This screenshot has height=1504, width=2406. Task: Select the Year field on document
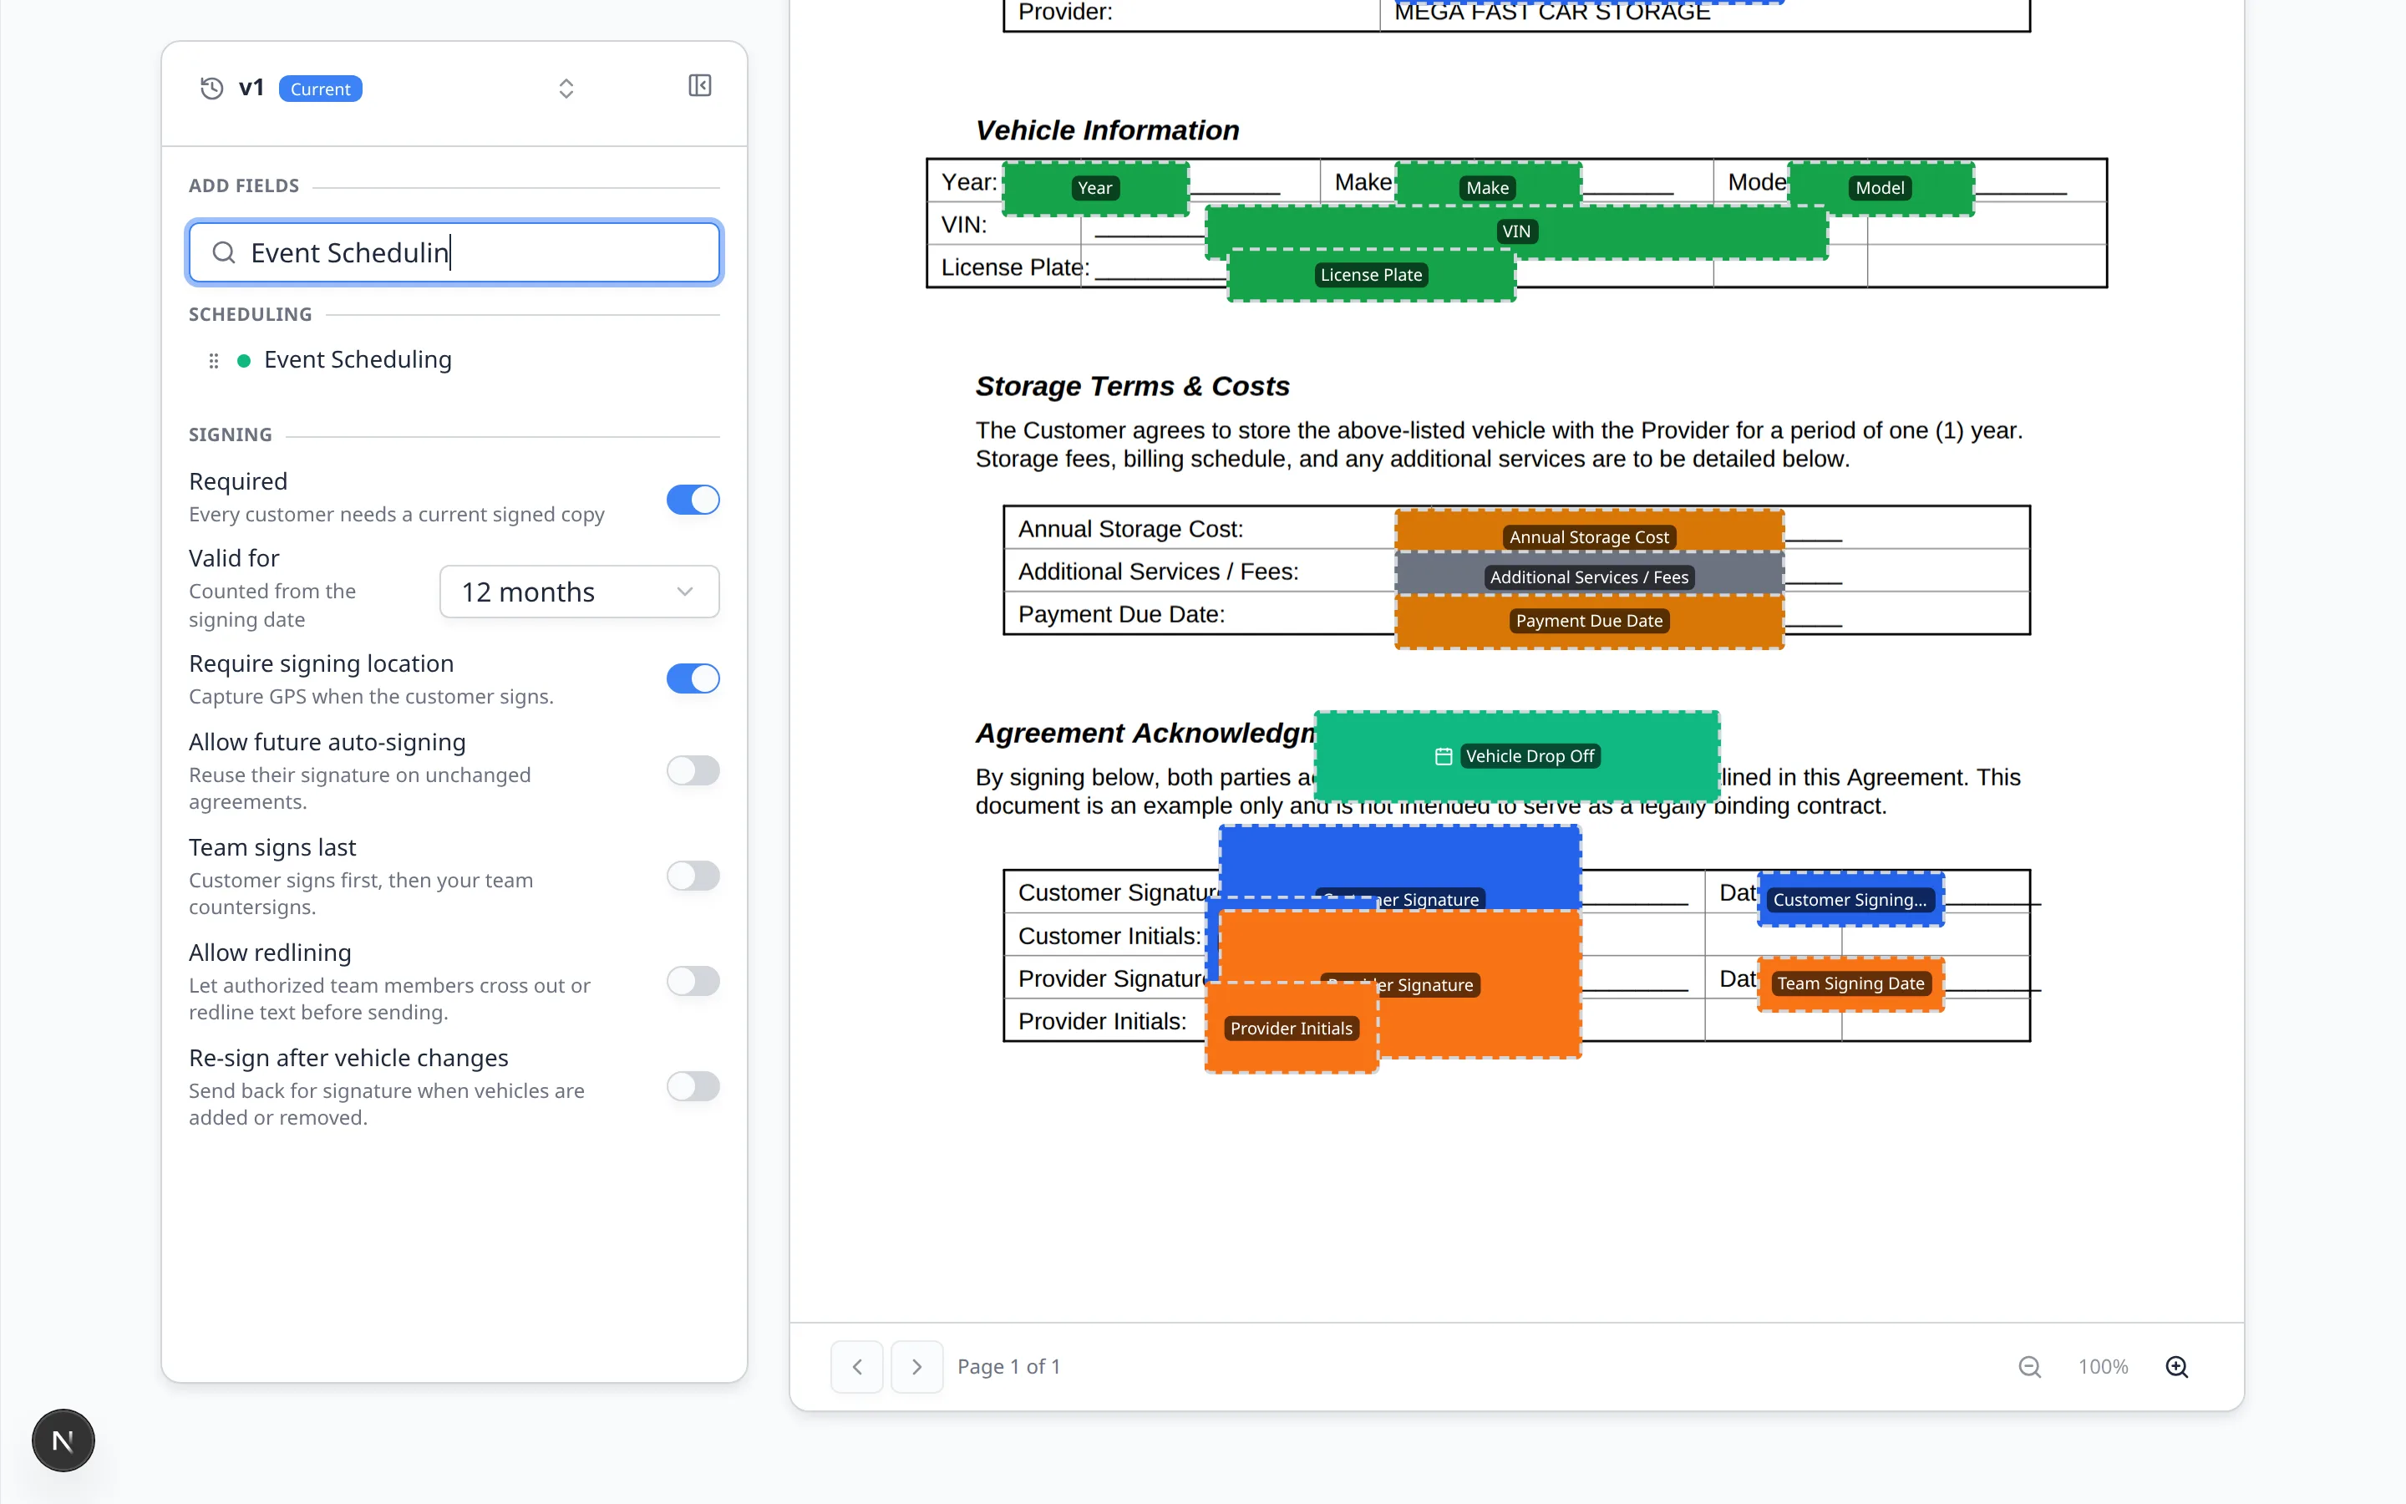pyautogui.click(x=1095, y=188)
